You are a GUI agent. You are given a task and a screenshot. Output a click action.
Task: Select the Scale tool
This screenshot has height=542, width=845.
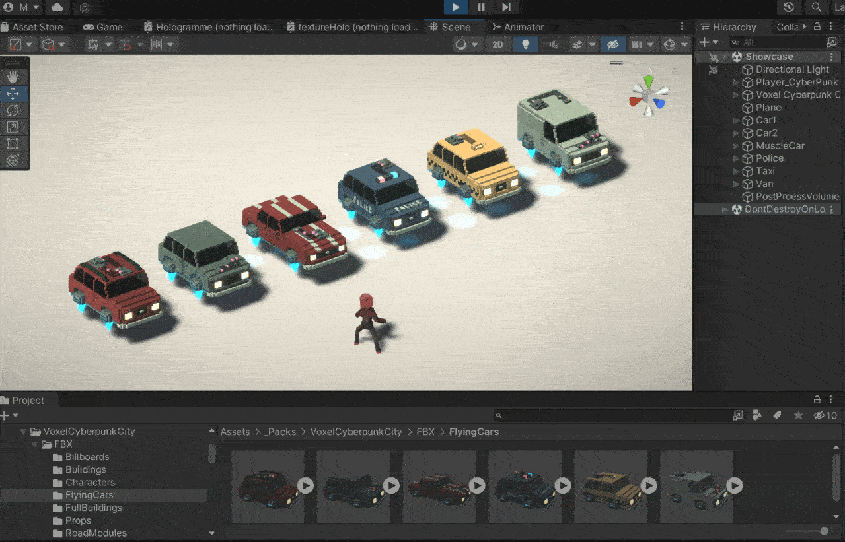13,127
